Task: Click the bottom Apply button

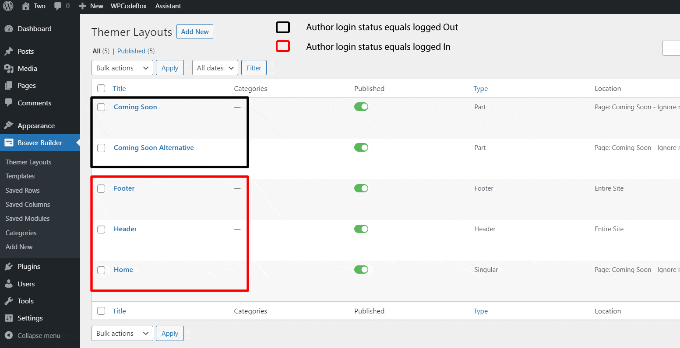Action: [x=170, y=333]
